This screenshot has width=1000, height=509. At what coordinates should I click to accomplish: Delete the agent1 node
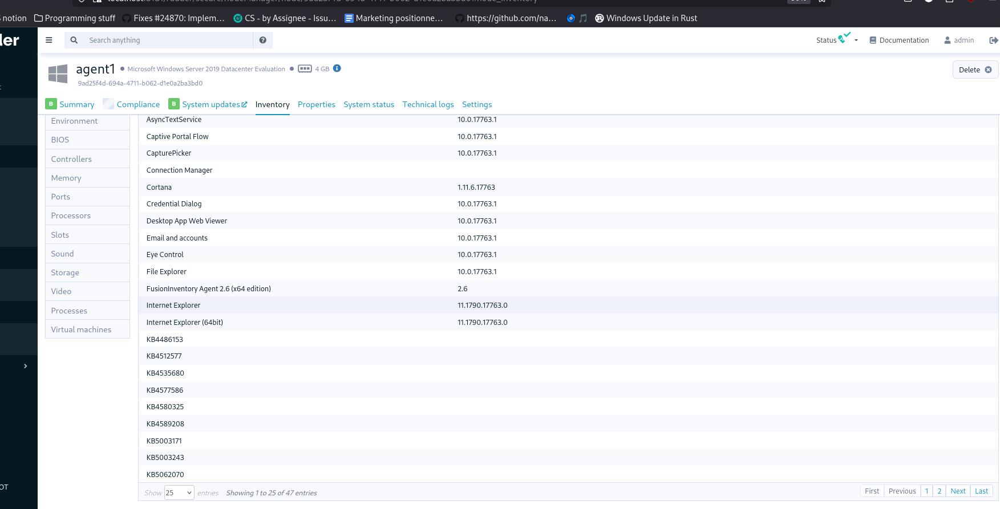pyautogui.click(x=975, y=70)
